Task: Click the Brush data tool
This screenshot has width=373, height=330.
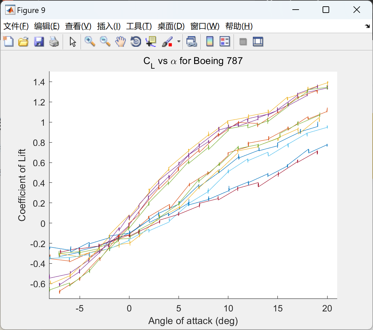Action: click(167, 41)
